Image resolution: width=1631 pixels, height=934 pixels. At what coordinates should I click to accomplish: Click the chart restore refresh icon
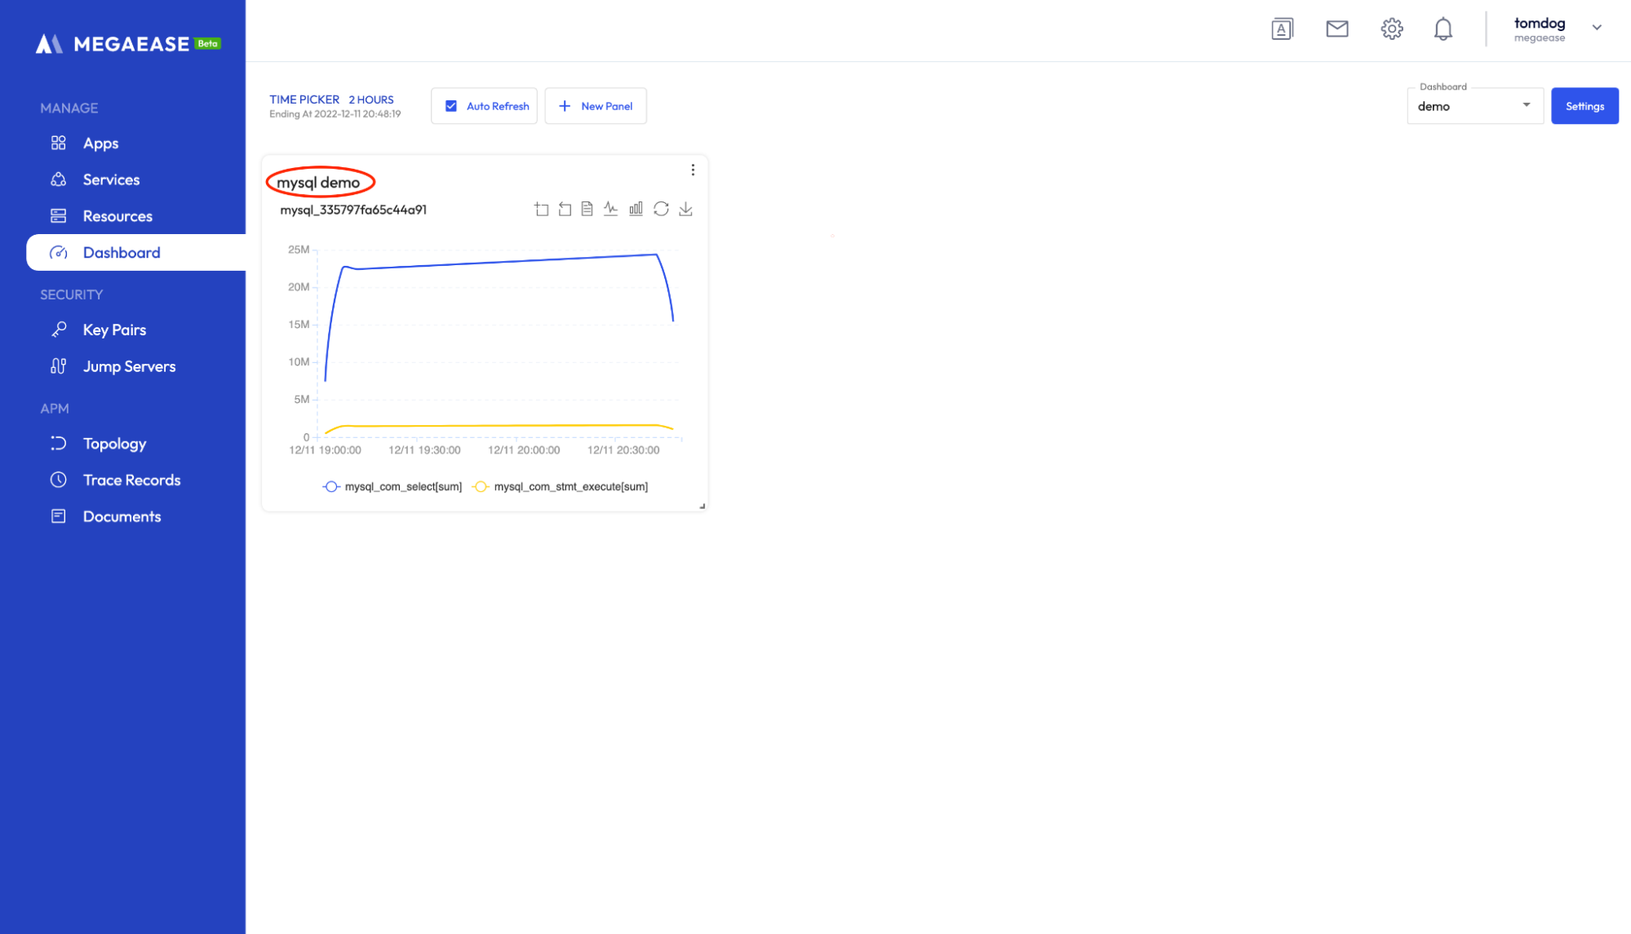pyautogui.click(x=661, y=210)
